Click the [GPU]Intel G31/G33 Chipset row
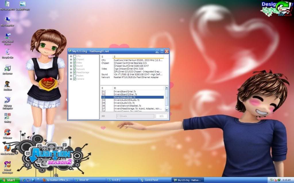Screen dimensions: 294x183 pos(132,71)
